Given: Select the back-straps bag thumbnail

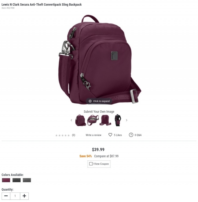Looking at the screenshot, I should [x=105, y=120].
